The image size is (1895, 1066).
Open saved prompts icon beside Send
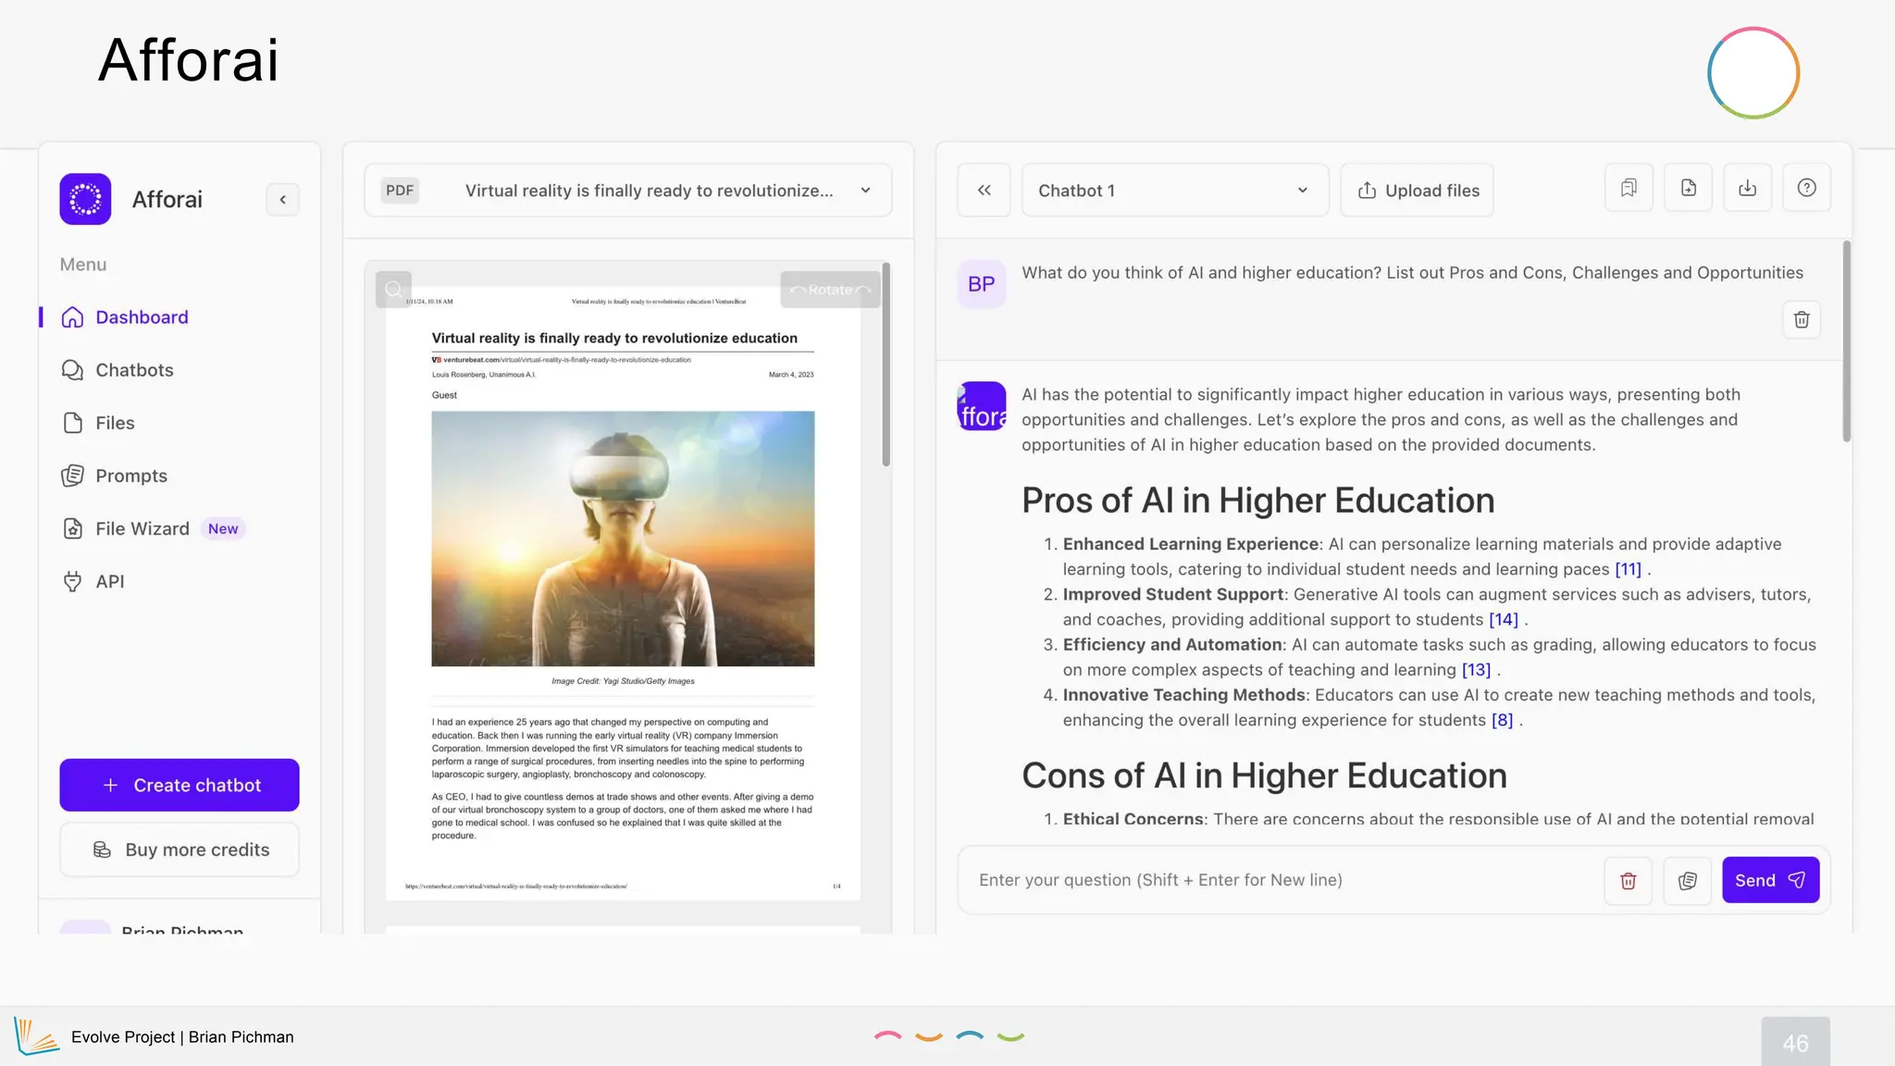click(x=1687, y=880)
